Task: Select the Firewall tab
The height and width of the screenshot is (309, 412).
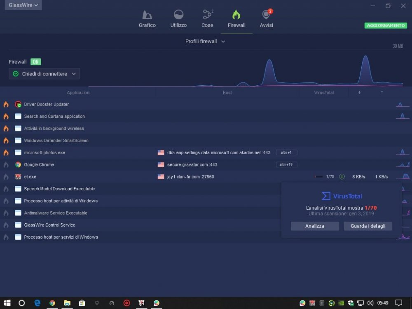Action: (x=236, y=19)
